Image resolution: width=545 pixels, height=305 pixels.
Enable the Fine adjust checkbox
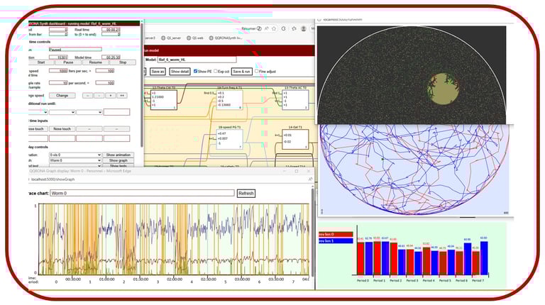tap(255, 71)
